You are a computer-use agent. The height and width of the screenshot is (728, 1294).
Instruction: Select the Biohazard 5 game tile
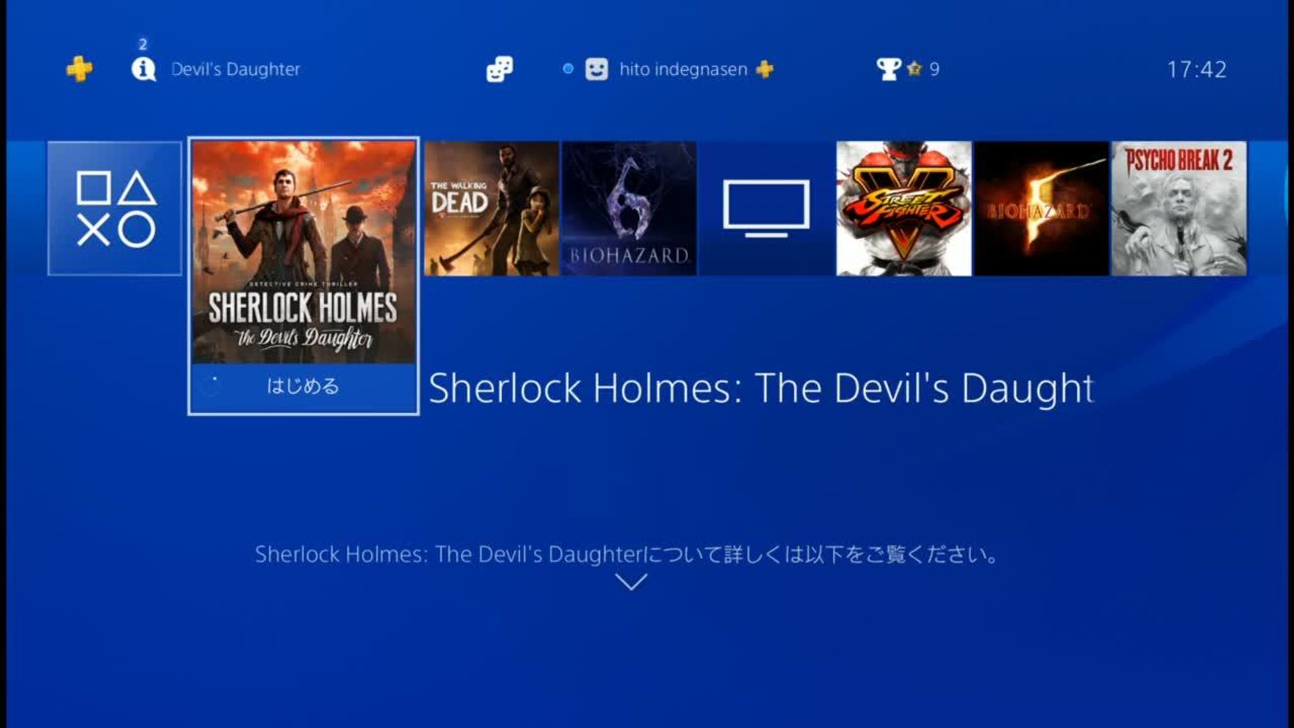coord(1041,208)
